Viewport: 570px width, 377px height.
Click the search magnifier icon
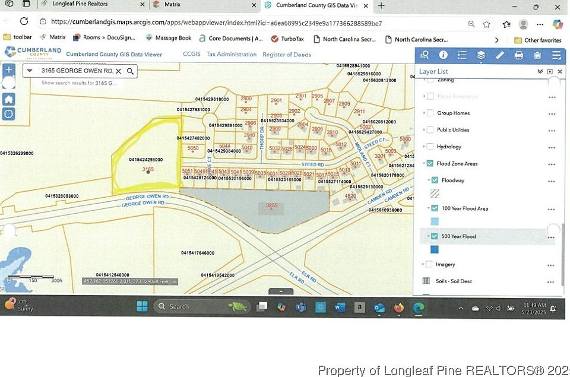131,71
